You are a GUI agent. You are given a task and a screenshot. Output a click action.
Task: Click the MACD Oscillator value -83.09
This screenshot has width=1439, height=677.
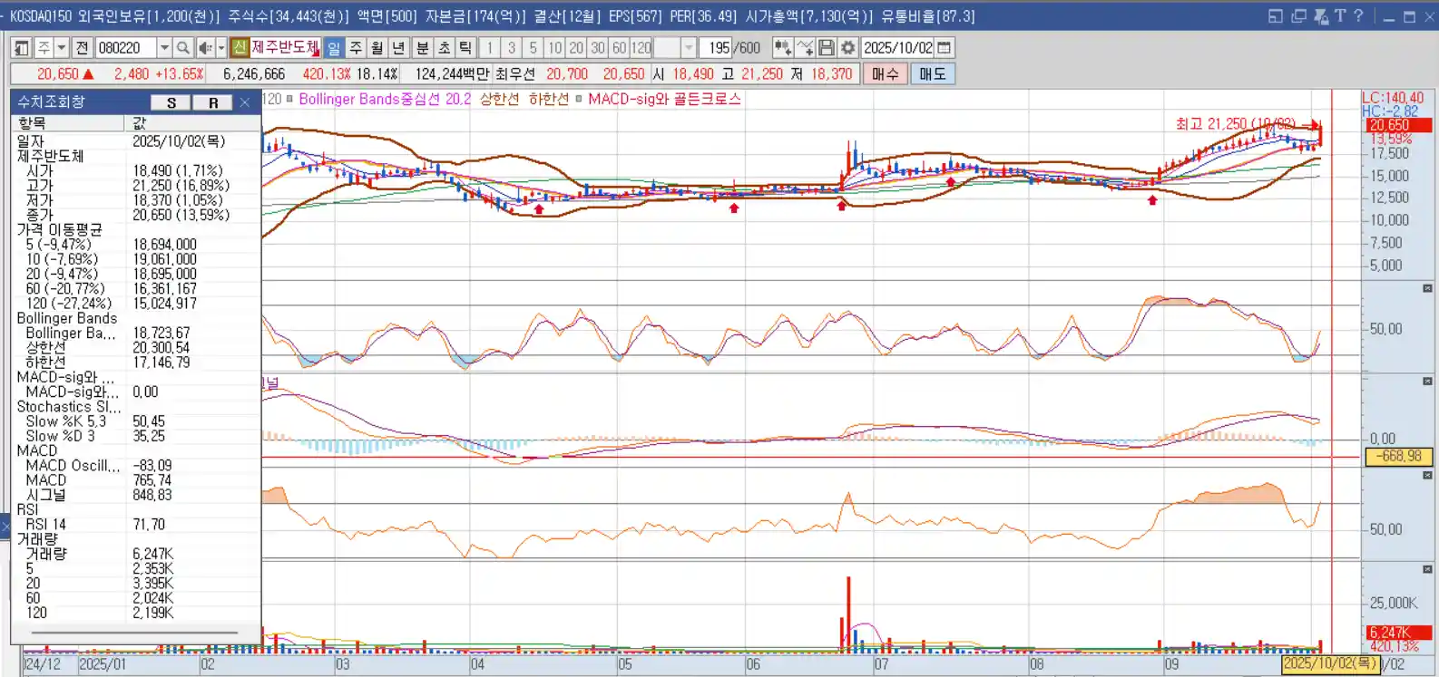pyautogui.click(x=152, y=465)
